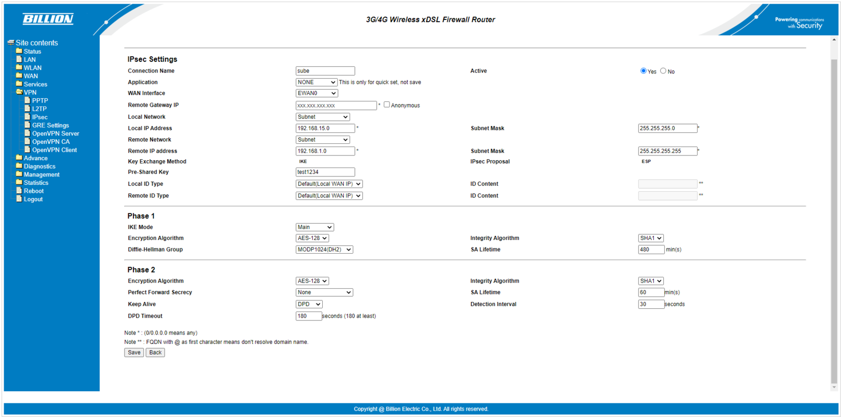Click the Save button
This screenshot has height=417, width=841.
134,352
